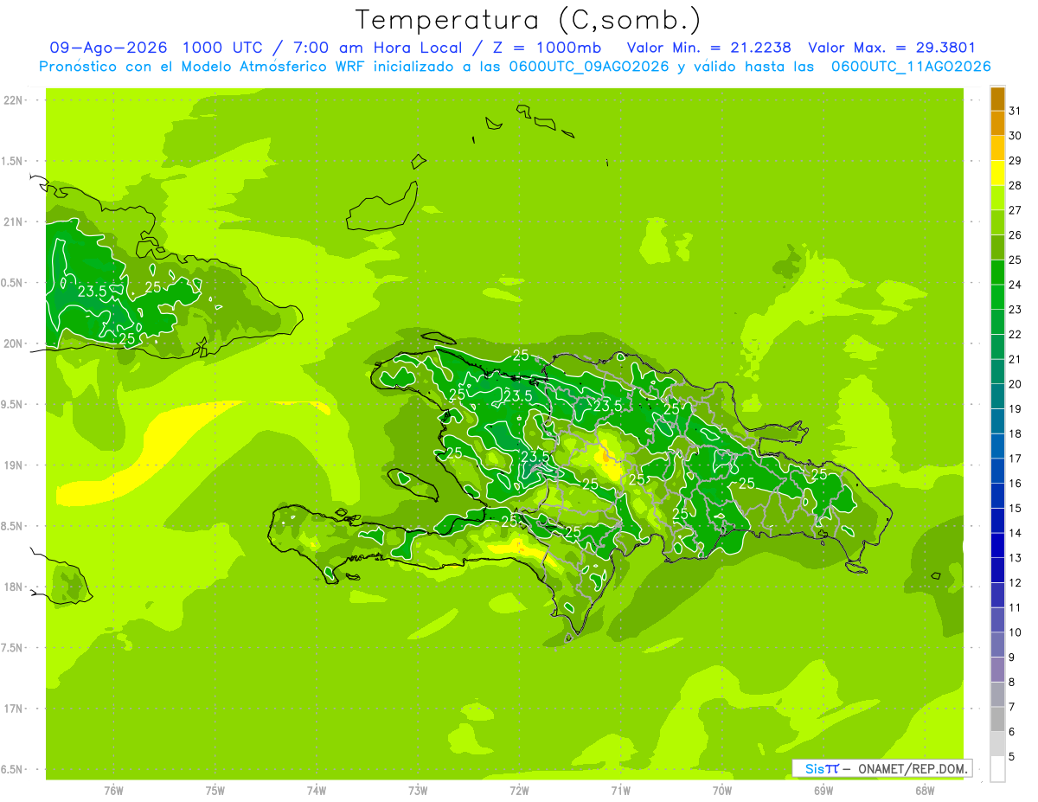Select the date text '09-Ago-2026'
The width and height of the screenshot is (1038, 802).
click(x=108, y=48)
